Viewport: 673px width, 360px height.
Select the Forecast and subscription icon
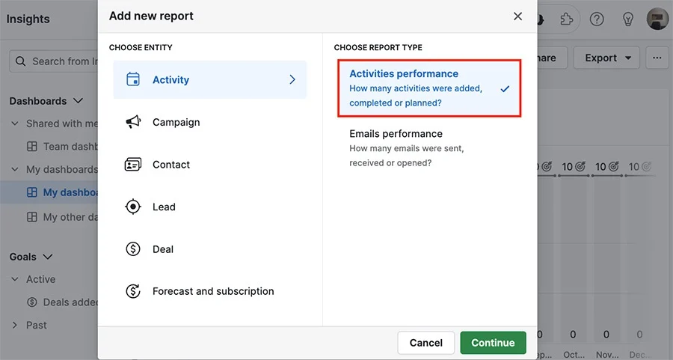pyautogui.click(x=133, y=291)
